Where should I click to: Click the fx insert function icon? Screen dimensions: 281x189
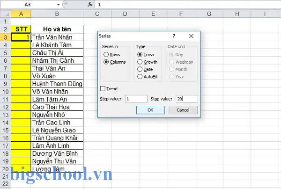tap(90, 4)
